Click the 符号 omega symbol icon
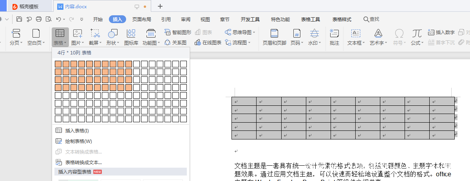 coord(399,34)
